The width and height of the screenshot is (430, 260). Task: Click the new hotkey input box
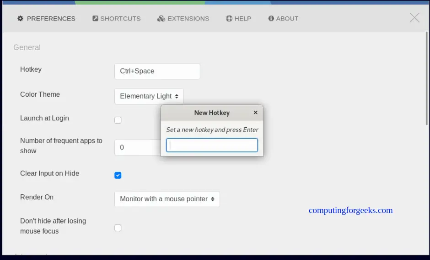coord(212,145)
